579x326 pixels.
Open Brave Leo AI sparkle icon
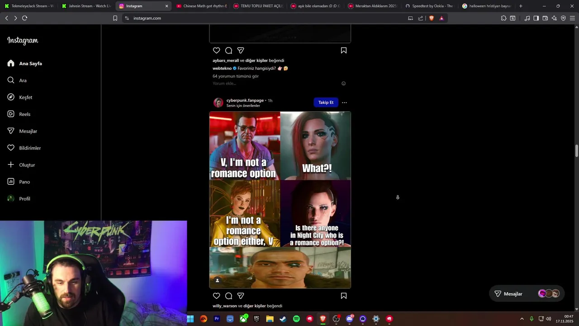(x=554, y=18)
